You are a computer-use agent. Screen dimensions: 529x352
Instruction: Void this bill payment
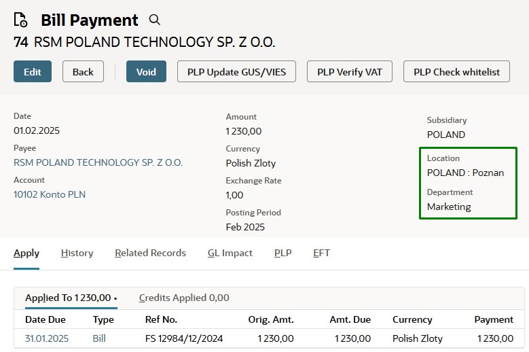[x=146, y=71]
